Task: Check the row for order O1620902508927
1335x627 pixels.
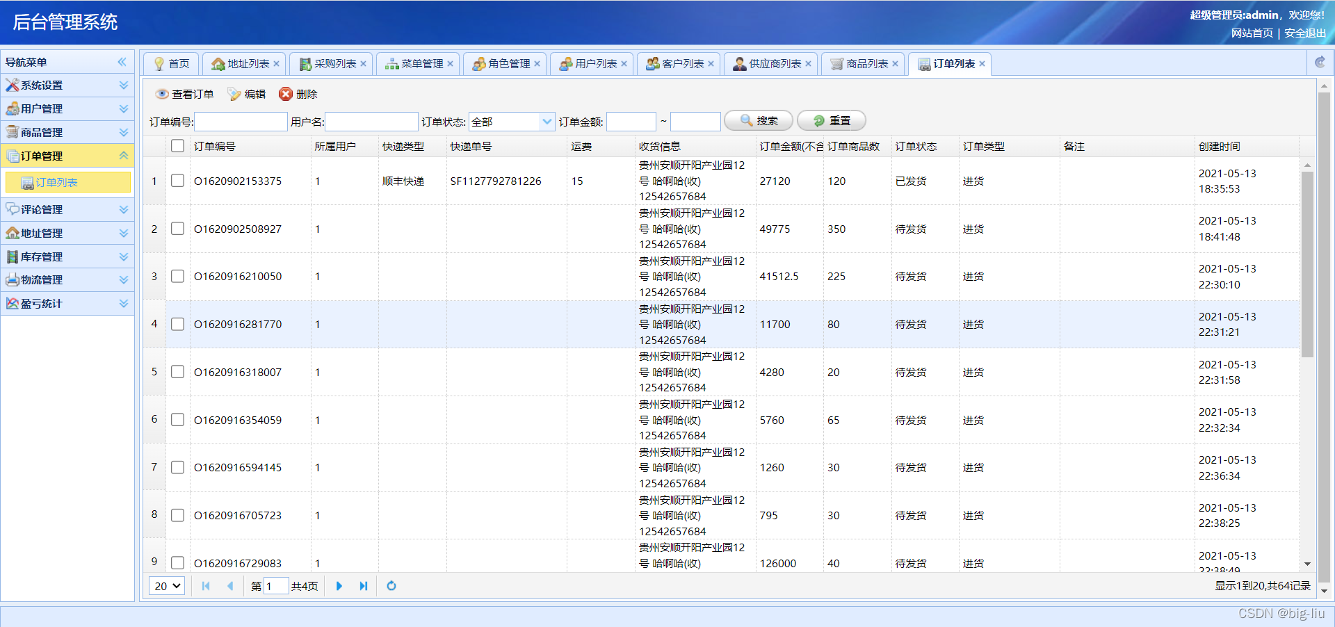Action: pos(177,229)
